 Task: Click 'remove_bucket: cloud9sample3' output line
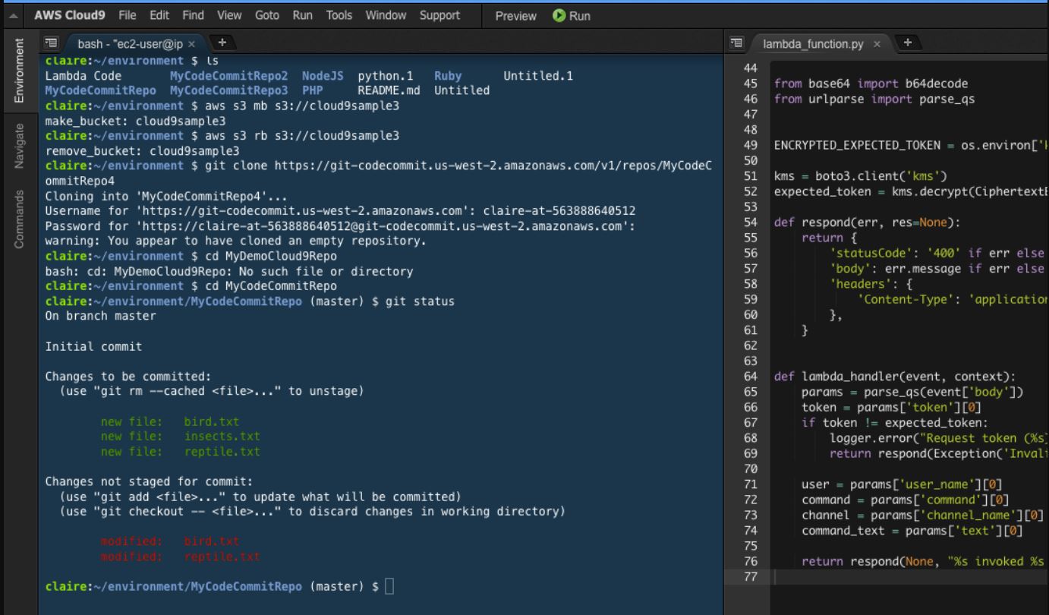pyautogui.click(x=143, y=152)
